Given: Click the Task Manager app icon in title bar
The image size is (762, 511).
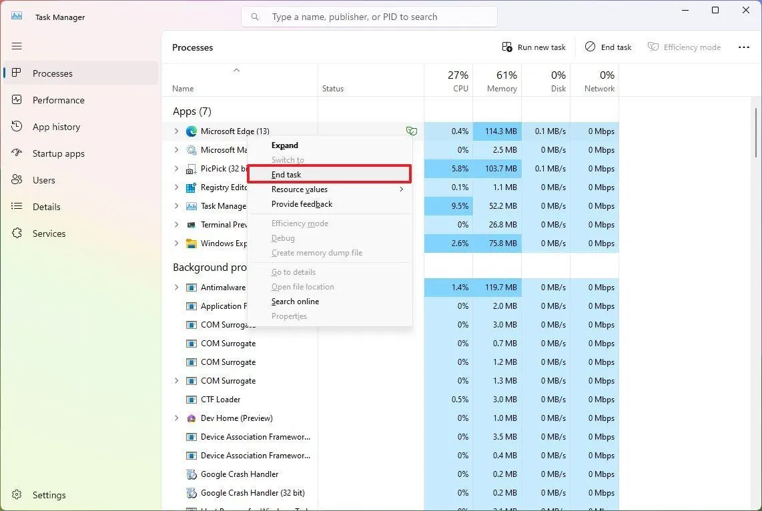Looking at the screenshot, I should pyautogui.click(x=17, y=16).
